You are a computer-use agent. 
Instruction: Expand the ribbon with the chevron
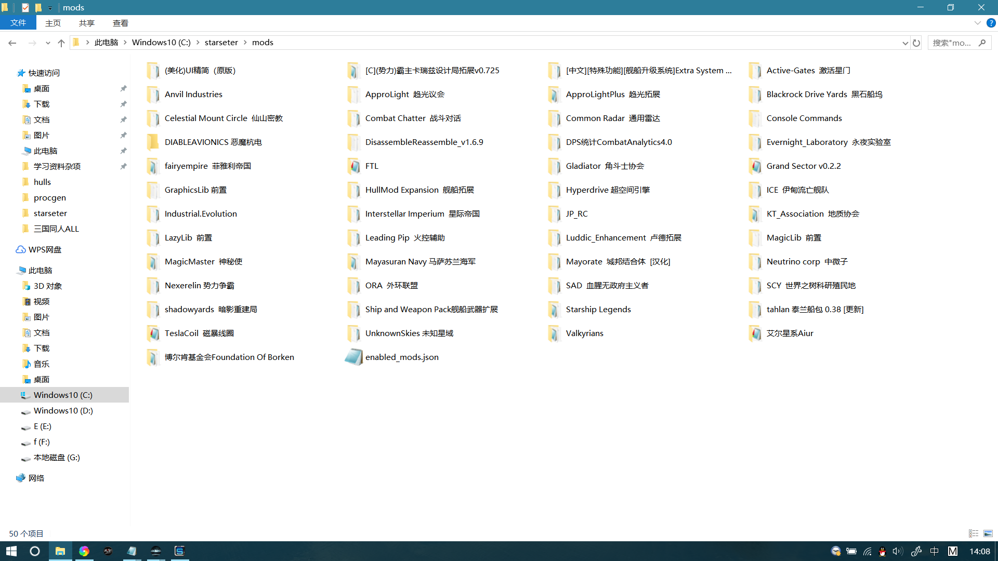pos(977,23)
